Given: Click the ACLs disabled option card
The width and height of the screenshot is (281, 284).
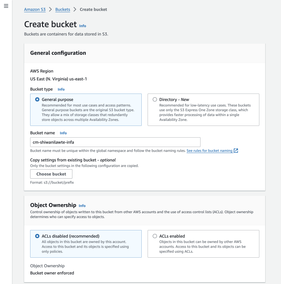Looking at the screenshot, I should coord(86,244).
